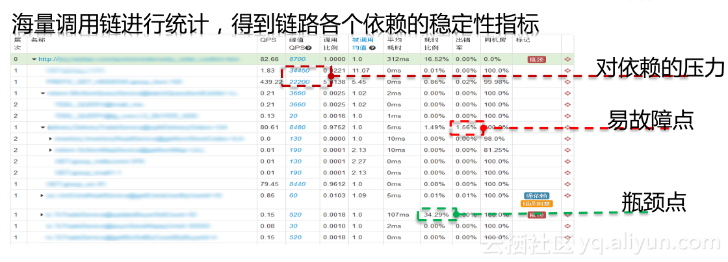Open the peak QPS link showing 20
This screenshot has width=728, height=262.
(293, 115)
